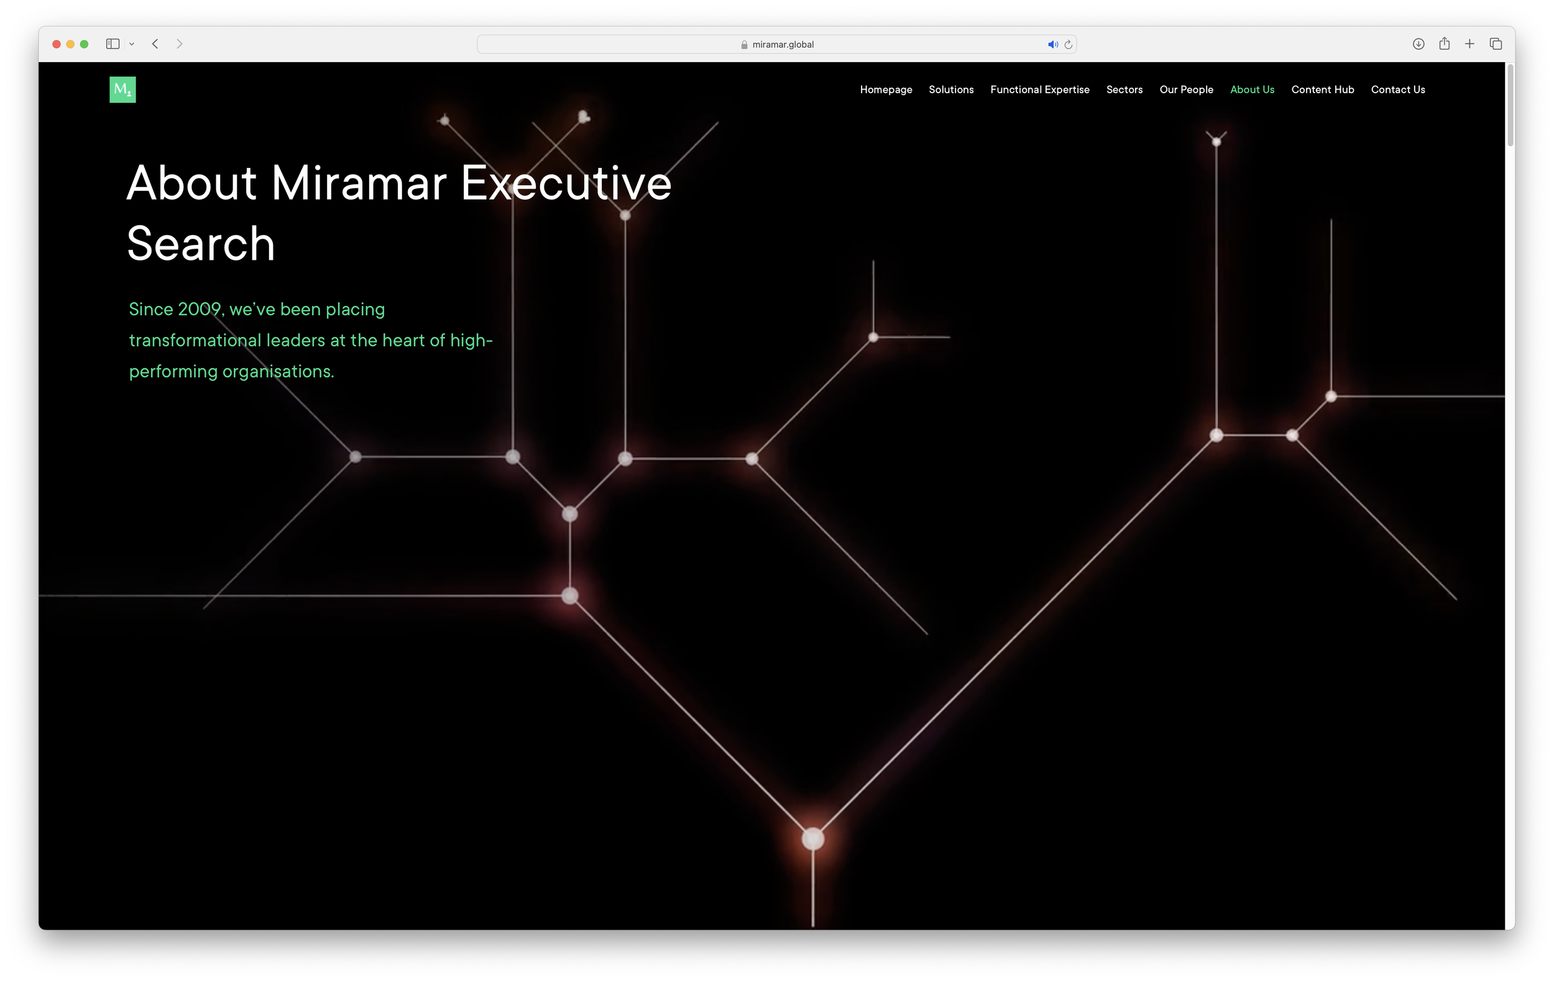Screen dimensions: 1554x981
Task: Close the Safari window with the red button
Action: click(x=57, y=44)
